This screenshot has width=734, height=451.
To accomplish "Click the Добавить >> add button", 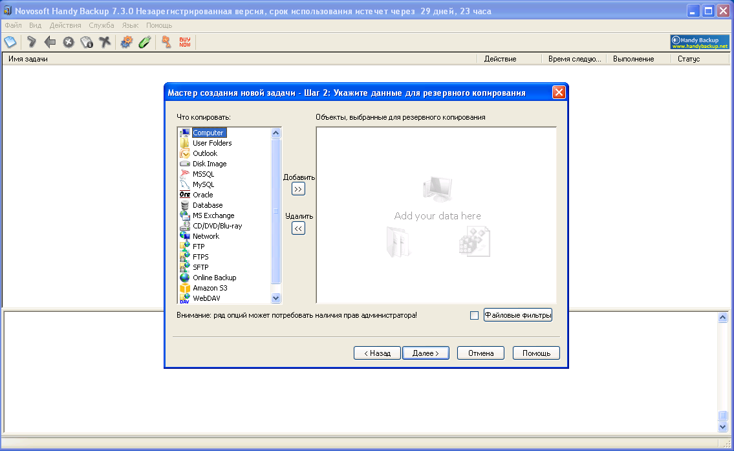I will [298, 189].
